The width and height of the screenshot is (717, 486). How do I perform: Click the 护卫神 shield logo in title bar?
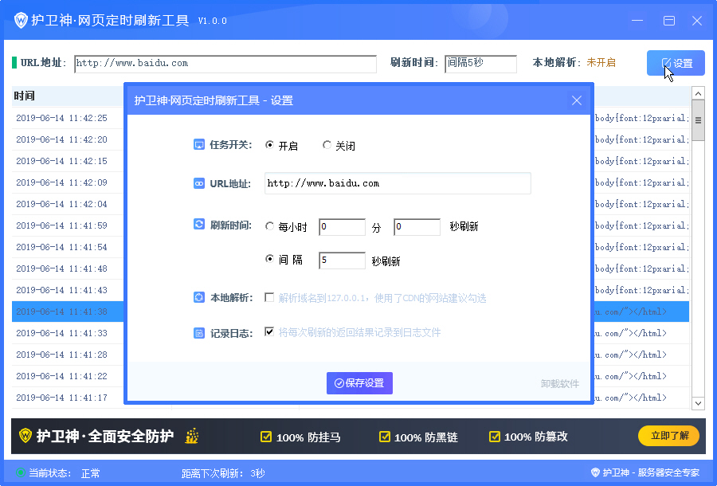point(21,20)
